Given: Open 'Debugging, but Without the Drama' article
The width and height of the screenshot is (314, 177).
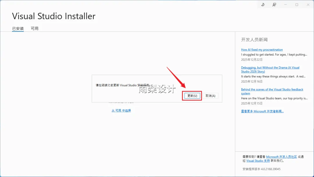Looking at the screenshot, I should click(270, 70).
